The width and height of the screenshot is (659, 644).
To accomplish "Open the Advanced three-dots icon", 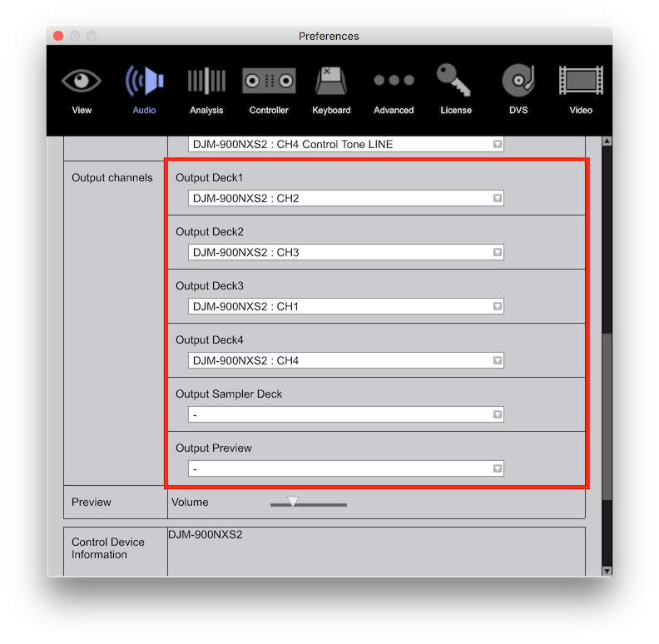I will [394, 80].
